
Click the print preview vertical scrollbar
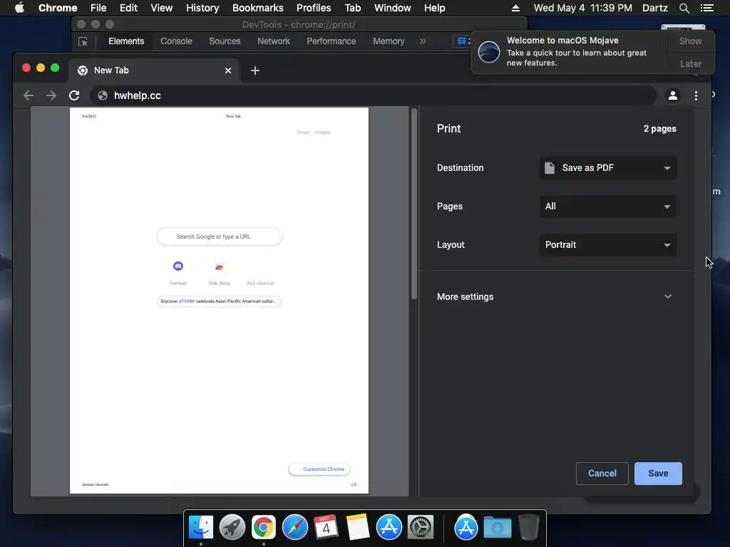point(414,204)
